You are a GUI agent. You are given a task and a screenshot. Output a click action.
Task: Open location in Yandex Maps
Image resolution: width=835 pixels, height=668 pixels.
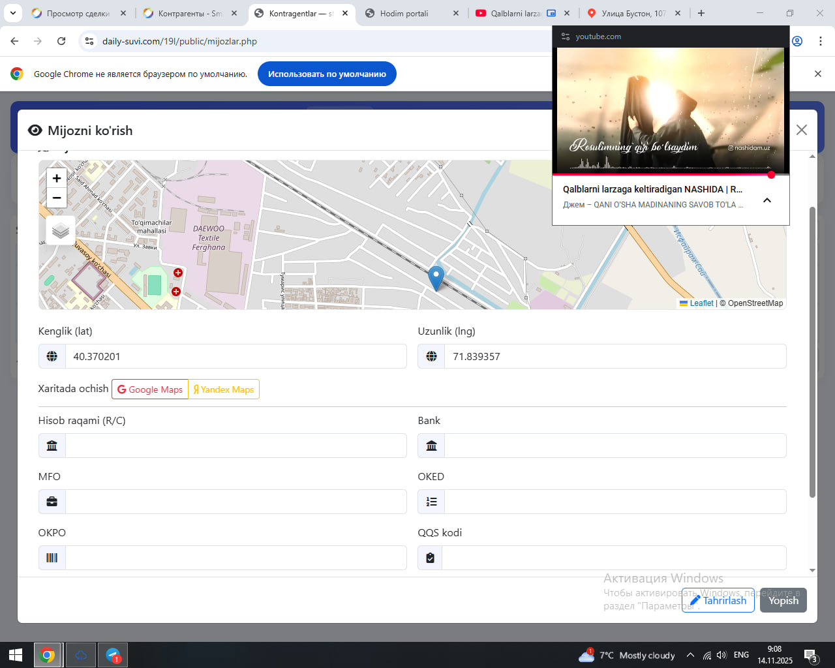[x=224, y=389]
